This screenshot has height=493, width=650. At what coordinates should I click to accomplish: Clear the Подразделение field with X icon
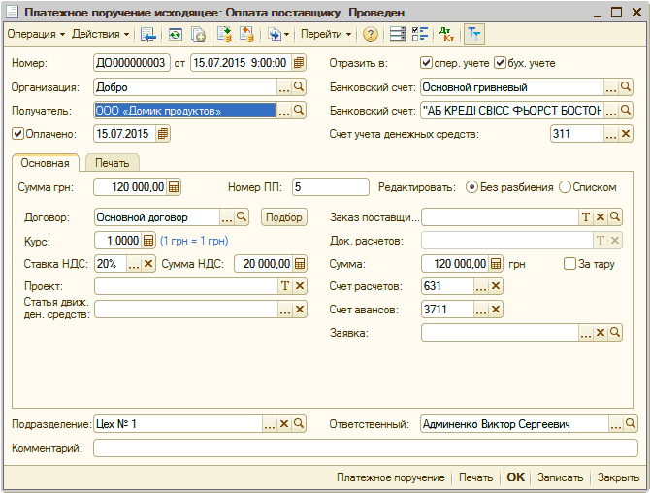tap(284, 424)
